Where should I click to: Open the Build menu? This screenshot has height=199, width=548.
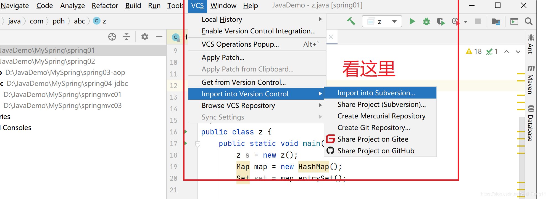point(133,6)
